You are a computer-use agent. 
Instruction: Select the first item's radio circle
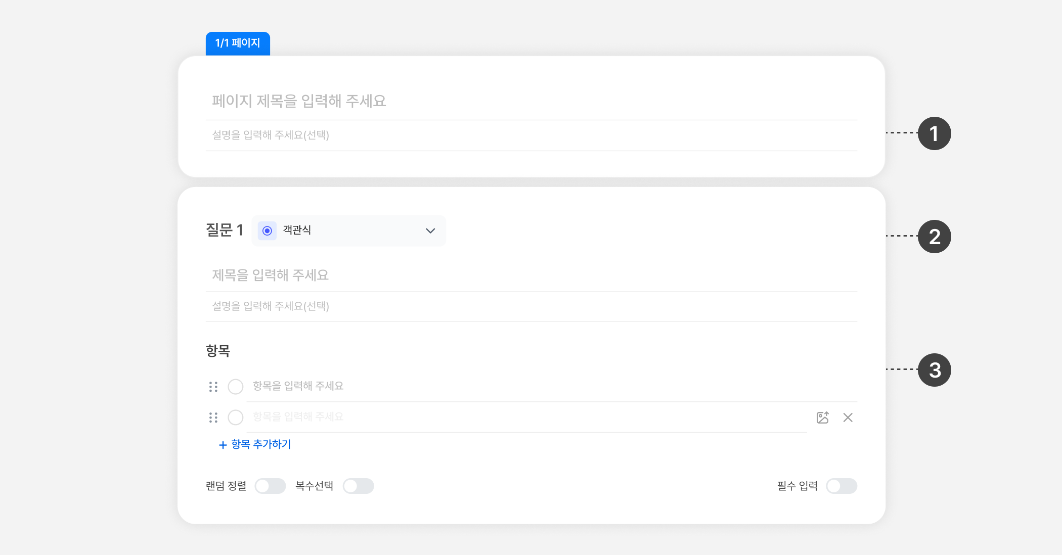(x=236, y=387)
